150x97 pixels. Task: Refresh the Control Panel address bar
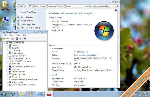pyautogui.click(x=90, y=6)
